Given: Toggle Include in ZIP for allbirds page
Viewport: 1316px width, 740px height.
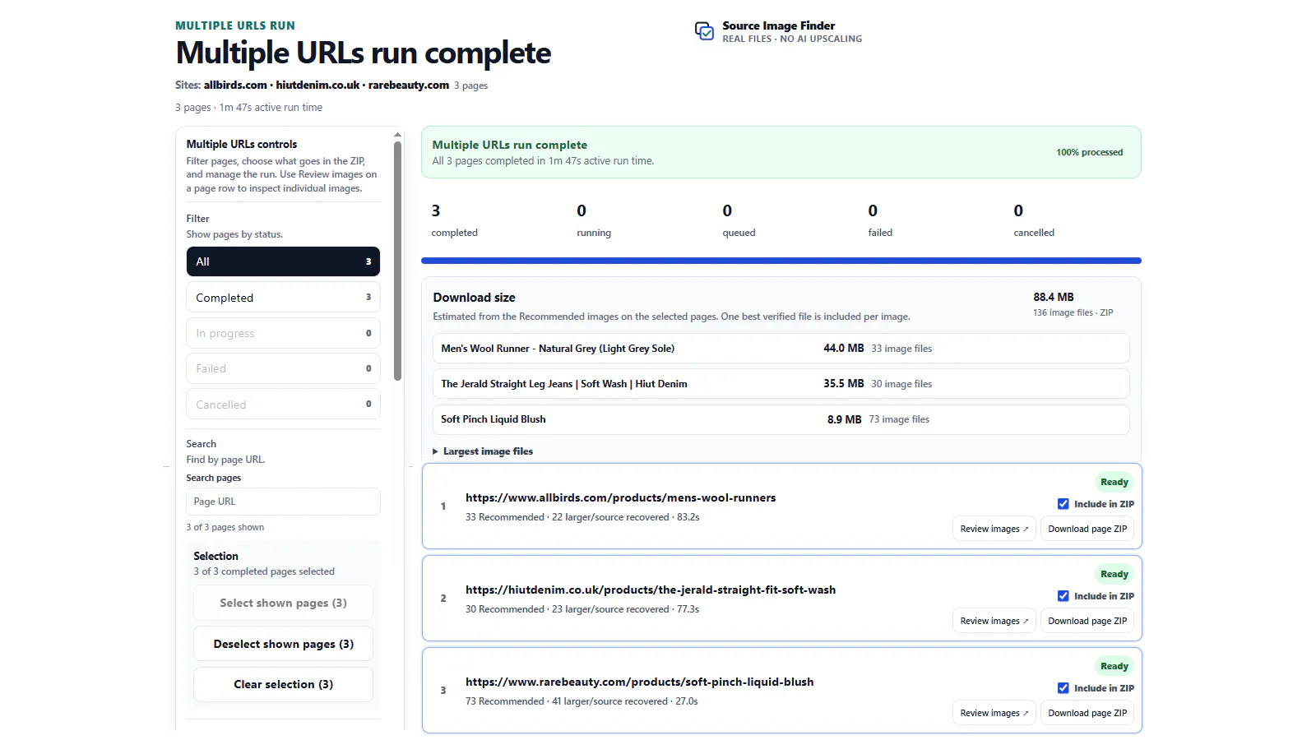Looking at the screenshot, I should click(x=1063, y=504).
